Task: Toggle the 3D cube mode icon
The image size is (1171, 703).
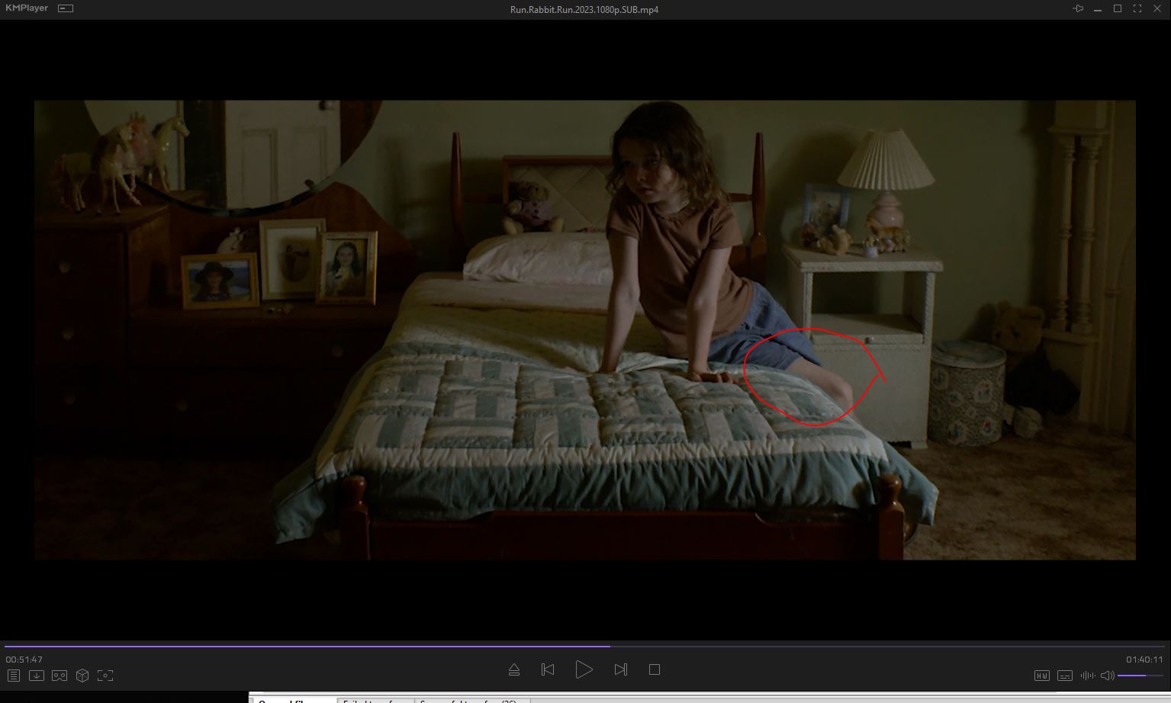Action: pyautogui.click(x=82, y=676)
